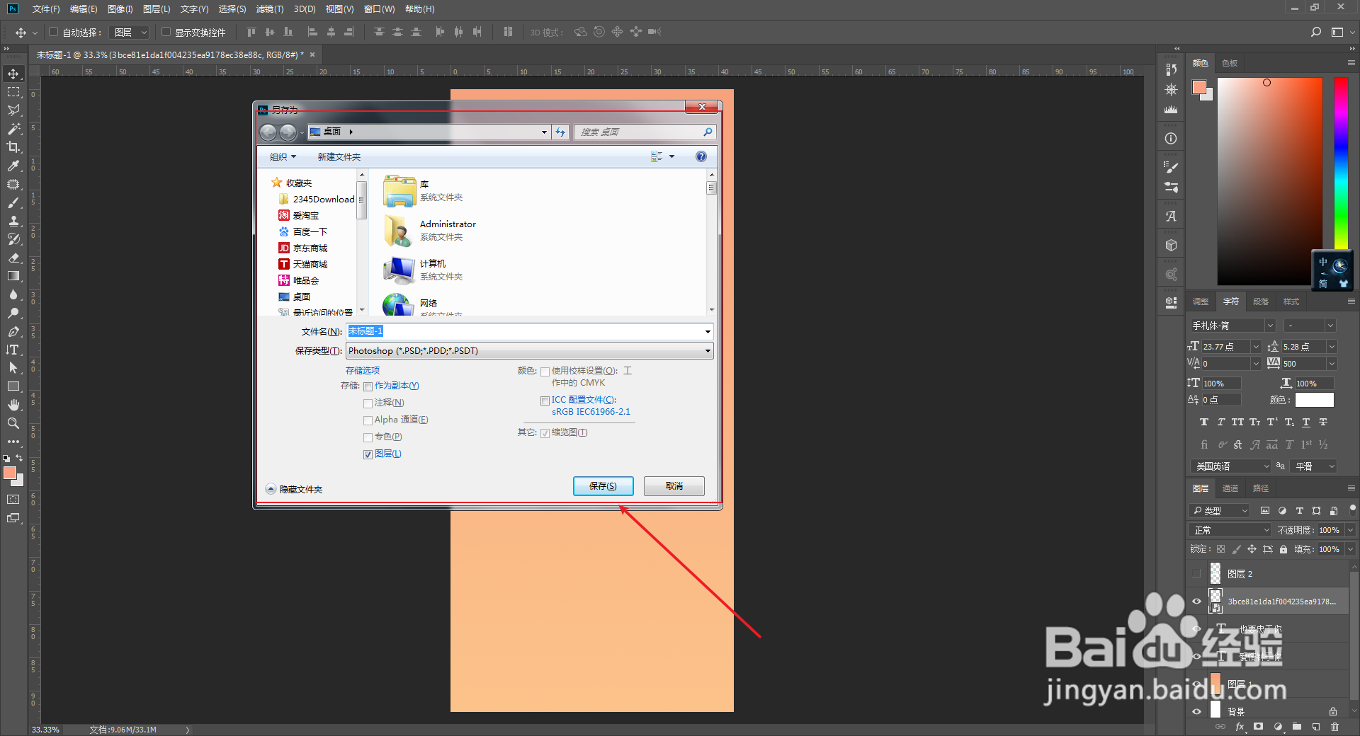This screenshot has height=736, width=1360.
Task: Select the Brush tool
Action: (13, 202)
